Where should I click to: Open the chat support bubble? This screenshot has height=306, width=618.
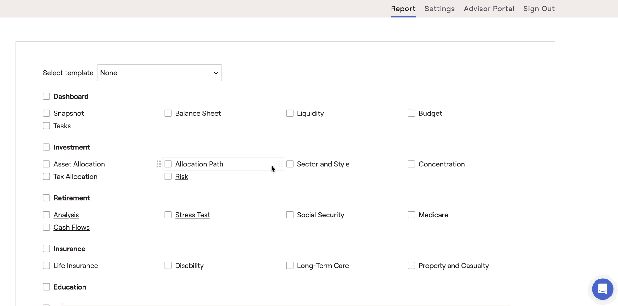tap(602, 289)
